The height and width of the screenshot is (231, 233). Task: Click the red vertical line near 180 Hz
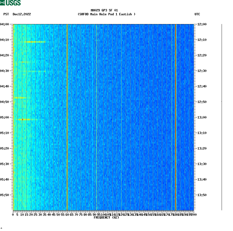pos(175,116)
